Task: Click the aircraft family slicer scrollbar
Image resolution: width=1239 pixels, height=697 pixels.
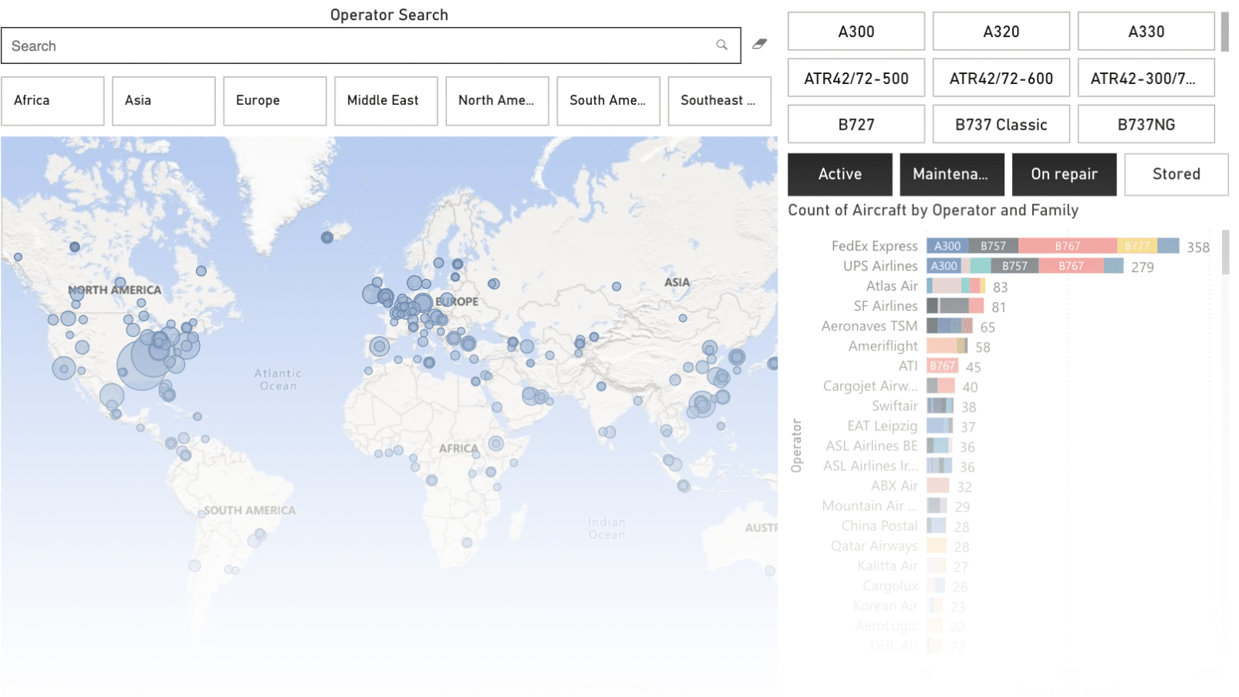Action: [x=1224, y=32]
